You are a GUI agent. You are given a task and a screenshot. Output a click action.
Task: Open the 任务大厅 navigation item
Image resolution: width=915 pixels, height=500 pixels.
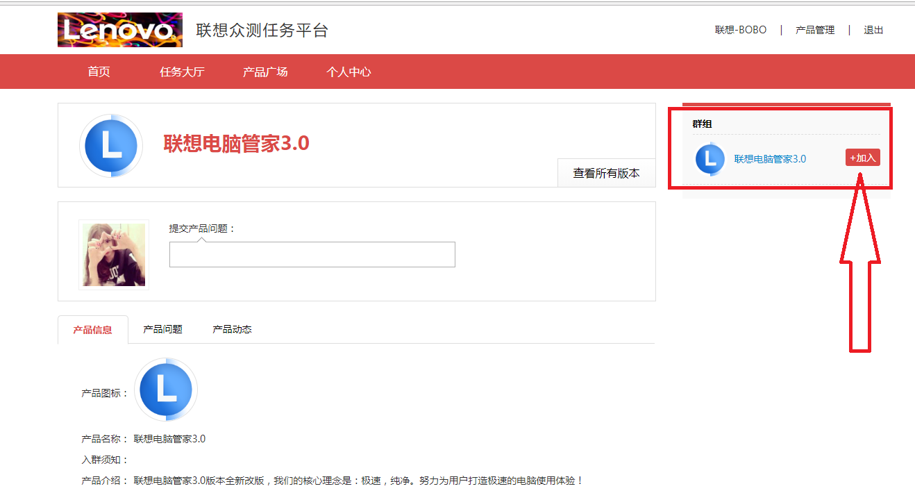point(182,72)
